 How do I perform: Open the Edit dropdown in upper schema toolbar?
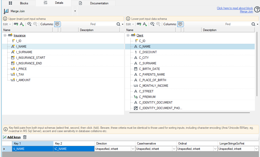(x=7, y=24)
